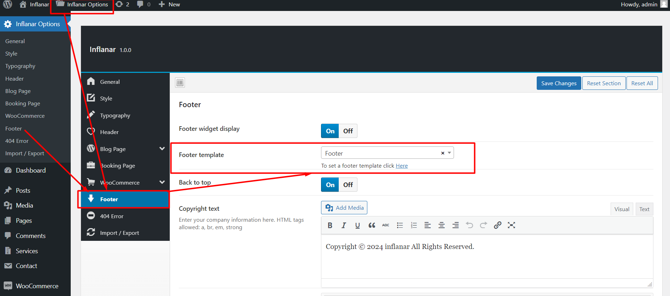Viewport: 670px width, 296px height.
Task: Click the New content button
Action: point(169,4)
